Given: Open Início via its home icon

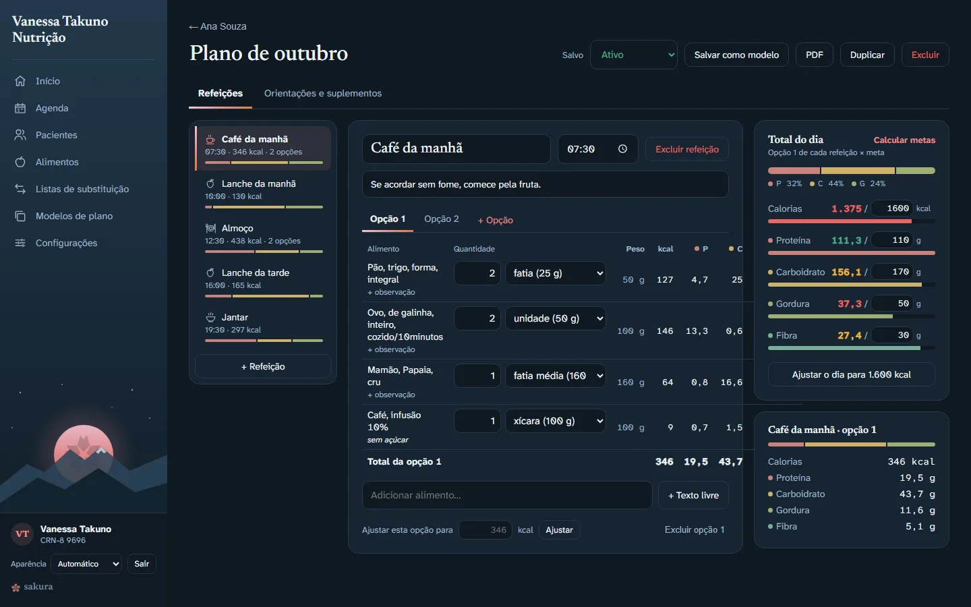Looking at the screenshot, I should coord(20,81).
